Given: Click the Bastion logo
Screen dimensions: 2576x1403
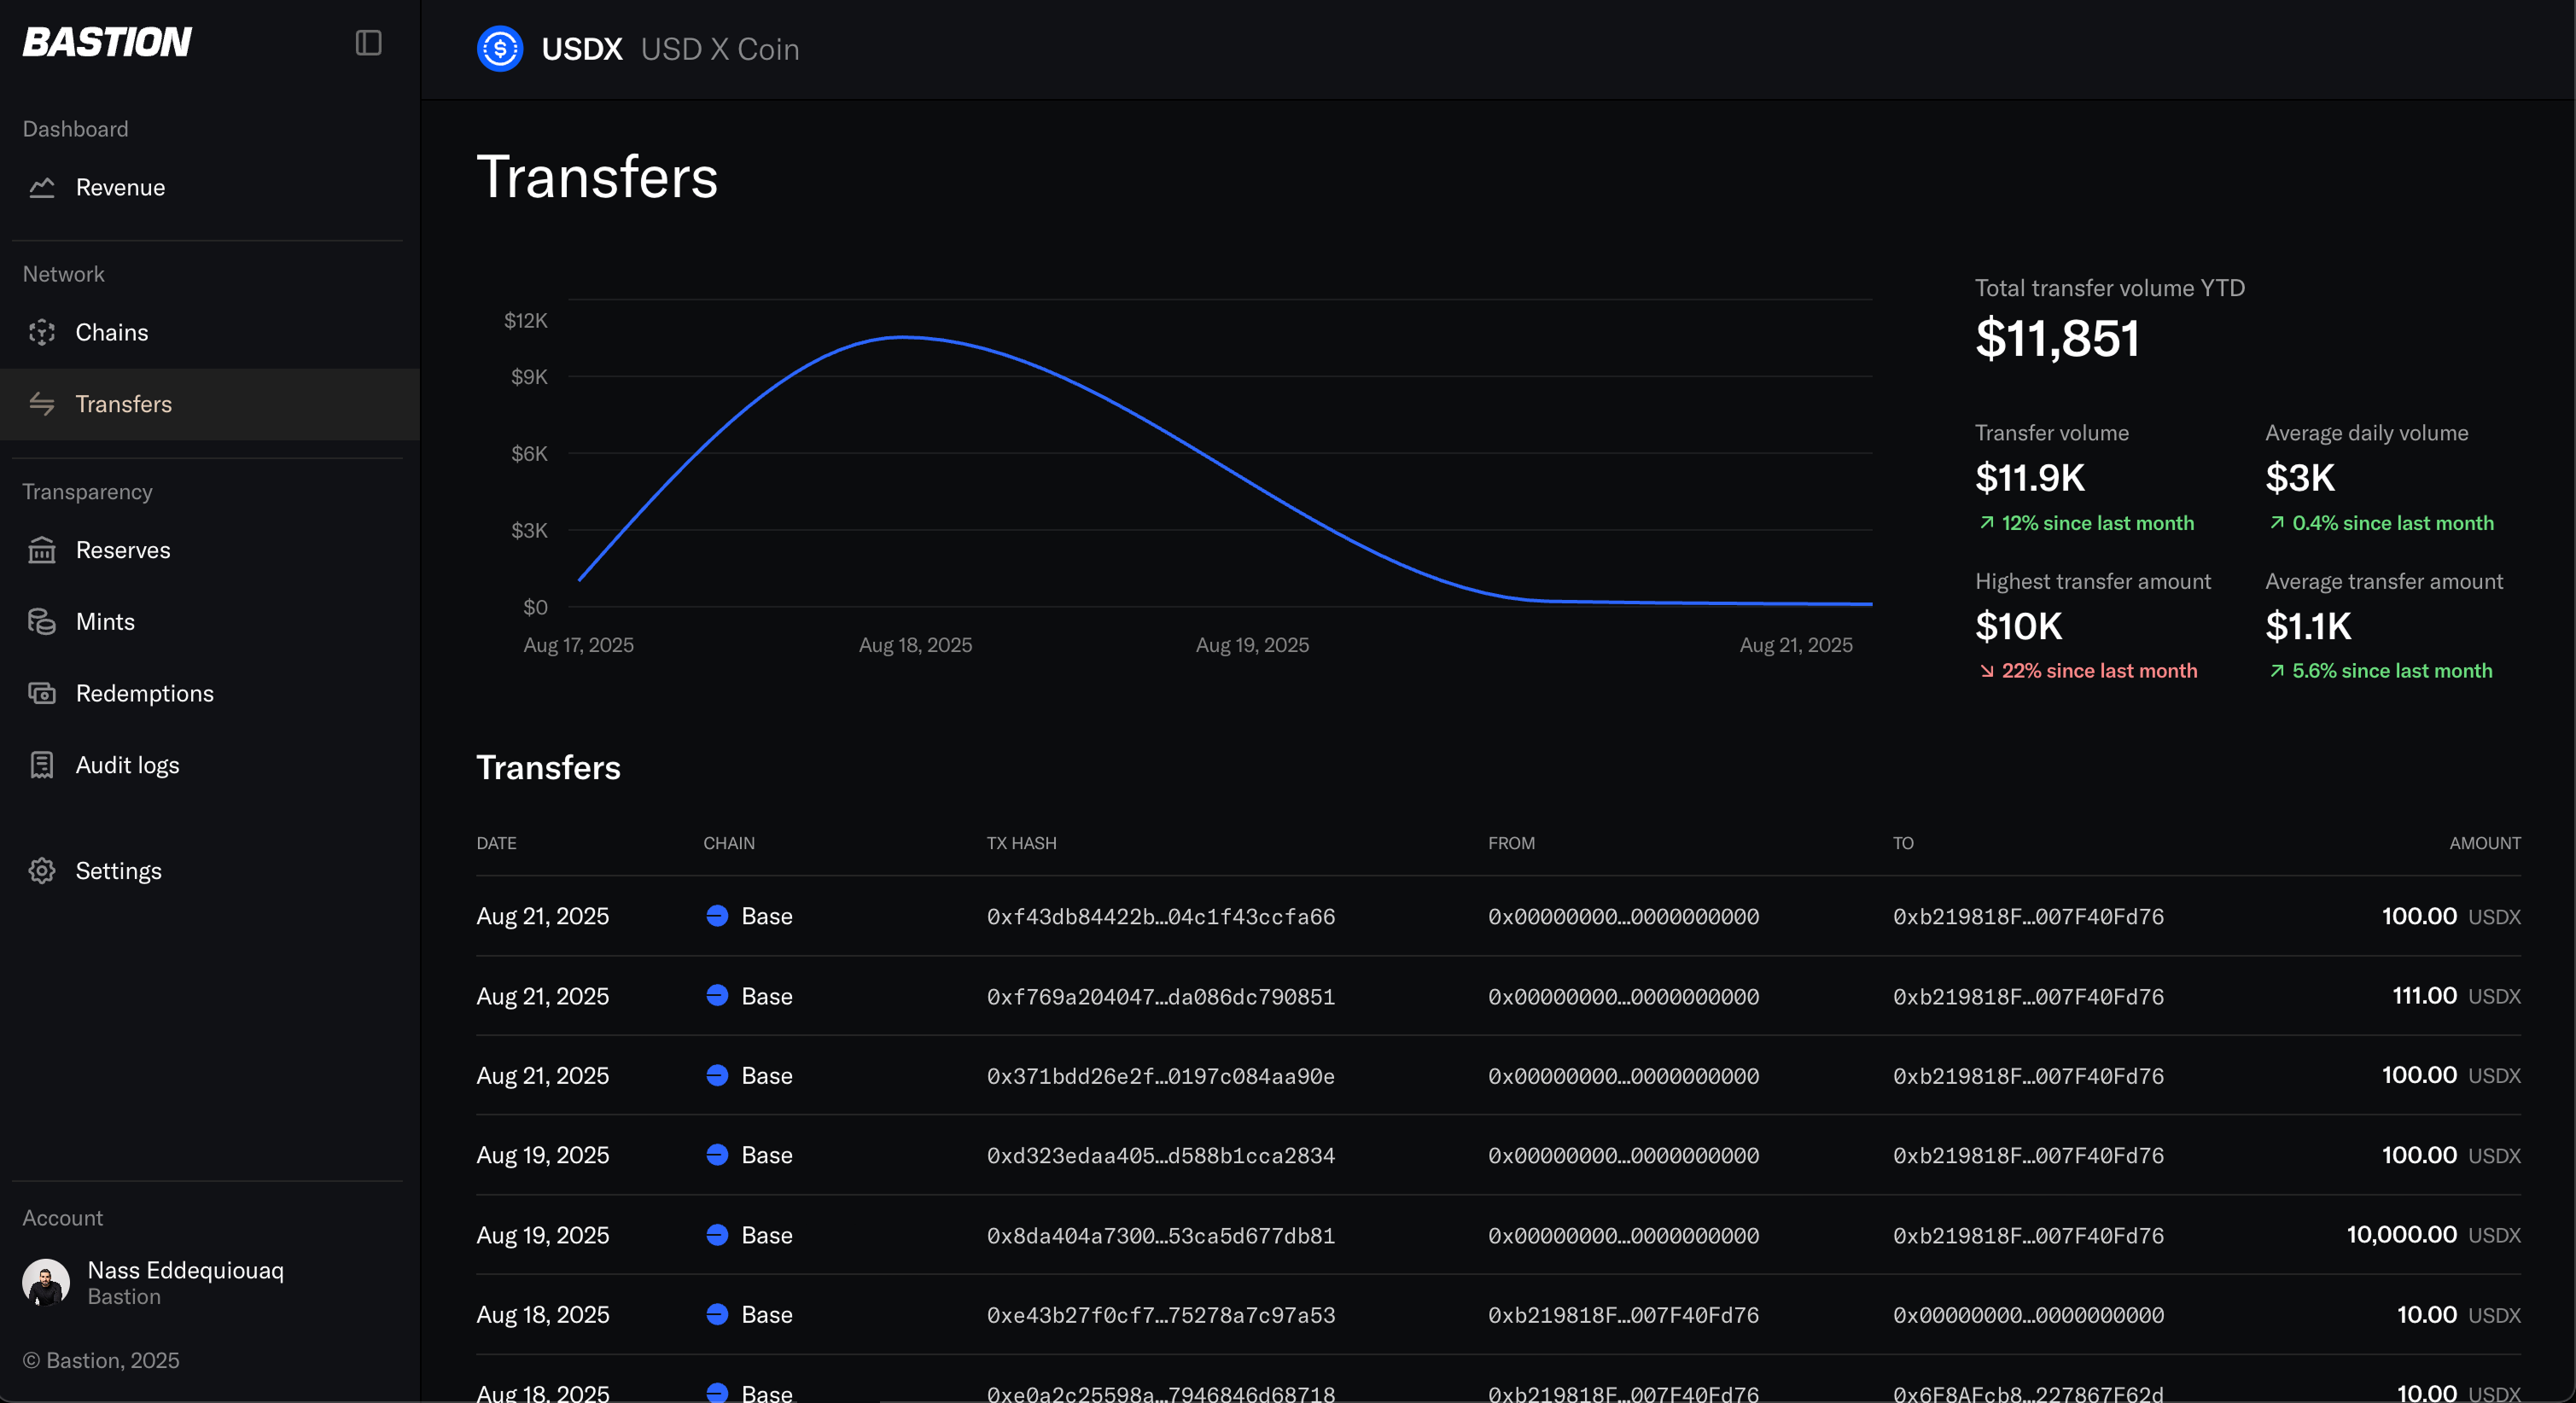Looking at the screenshot, I should tap(107, 42).
